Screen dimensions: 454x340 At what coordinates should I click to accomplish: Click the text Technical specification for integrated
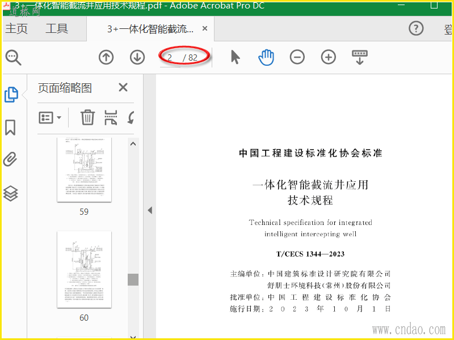pos(310,223)
